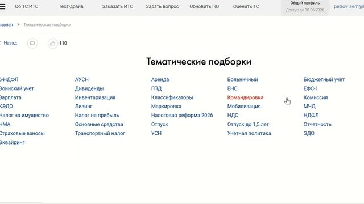Select Заказать ИТС in top navigation

pos(118,6)
